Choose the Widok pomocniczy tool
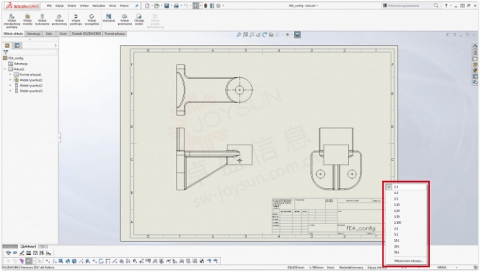Image resolution: width=480 pixels, height=272 pixels. click(59, 19)
